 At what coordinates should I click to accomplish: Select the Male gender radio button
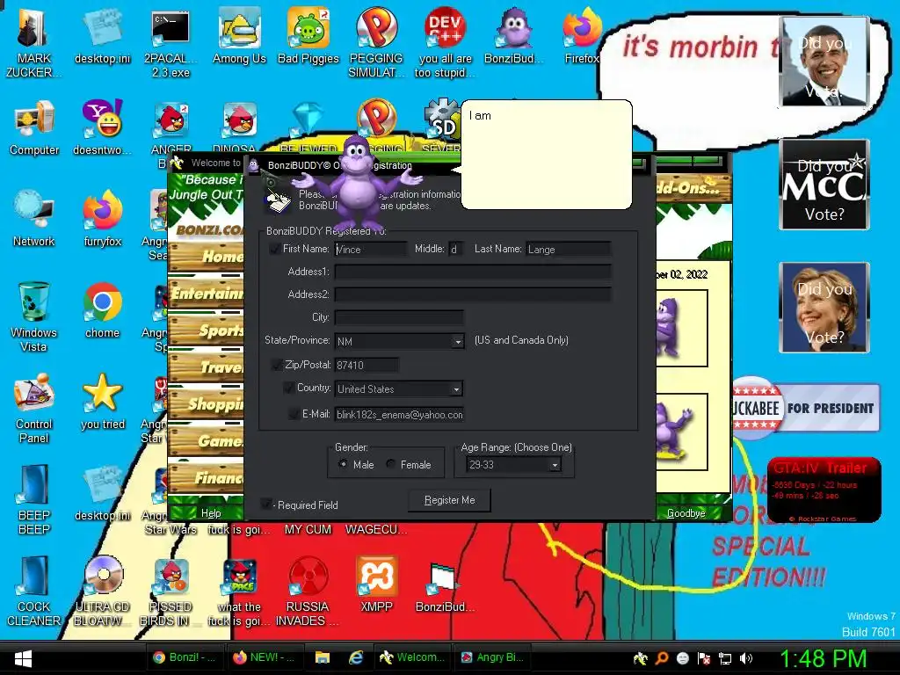343,464
